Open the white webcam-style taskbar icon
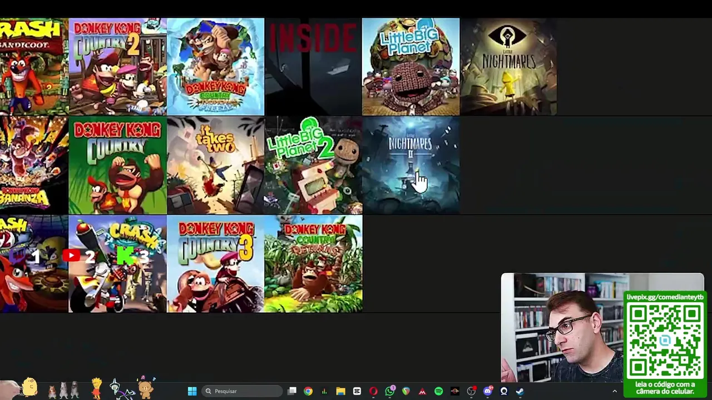712x400 pixels. click(x=504, y=391)
